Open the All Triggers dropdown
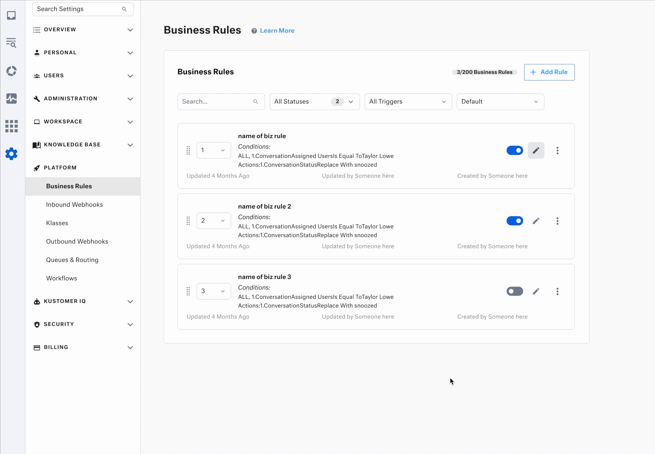 408,102
